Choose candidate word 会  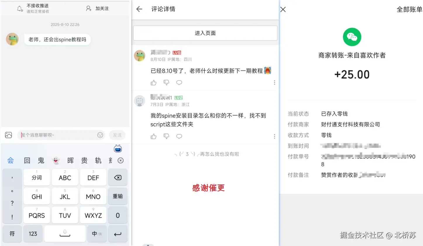coord(11,160)
